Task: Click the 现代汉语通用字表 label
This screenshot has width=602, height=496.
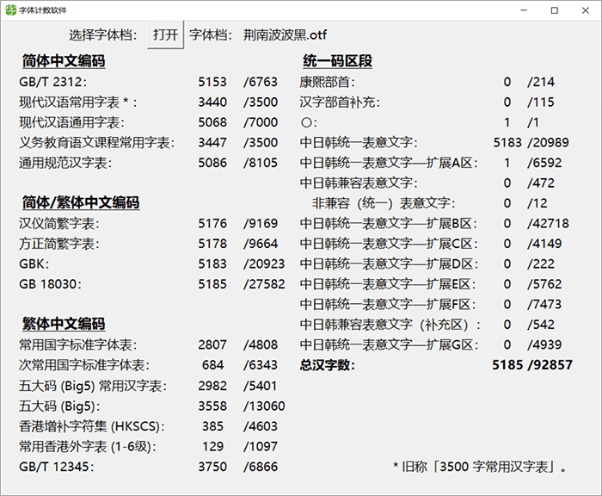Action: 71,122
